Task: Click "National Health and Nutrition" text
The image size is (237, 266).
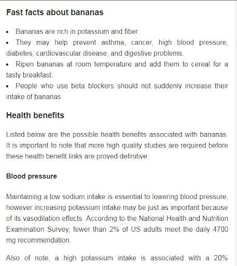Action: 184,219
